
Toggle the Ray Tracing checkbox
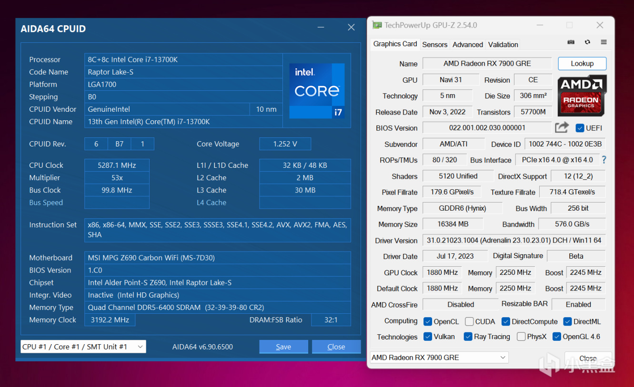pos(468,337)
